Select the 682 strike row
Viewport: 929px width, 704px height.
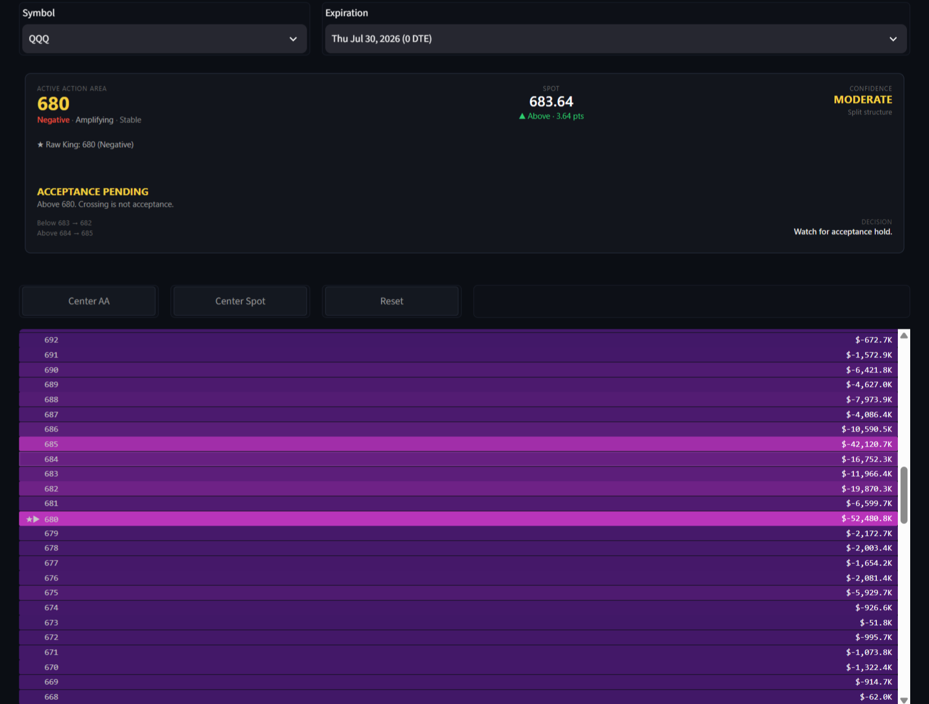(x=458, y=489)
